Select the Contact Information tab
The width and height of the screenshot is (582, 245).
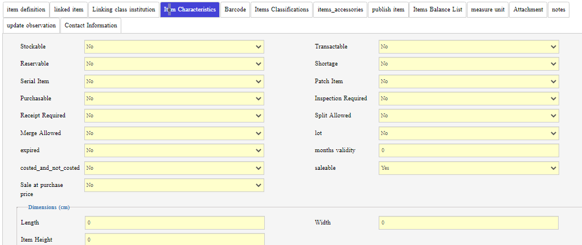91,26
